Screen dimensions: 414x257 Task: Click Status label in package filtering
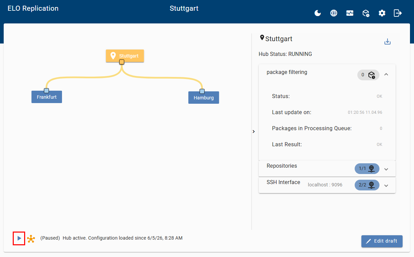point(281,96)
